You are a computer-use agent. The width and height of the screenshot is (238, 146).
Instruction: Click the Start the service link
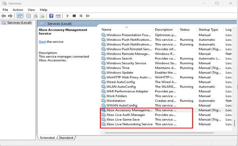pos(42,42)
